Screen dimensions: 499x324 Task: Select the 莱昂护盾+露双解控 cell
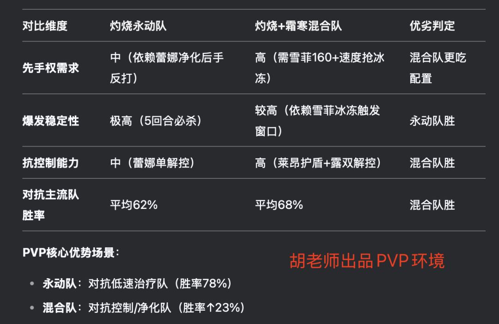(x=318, y=163)
